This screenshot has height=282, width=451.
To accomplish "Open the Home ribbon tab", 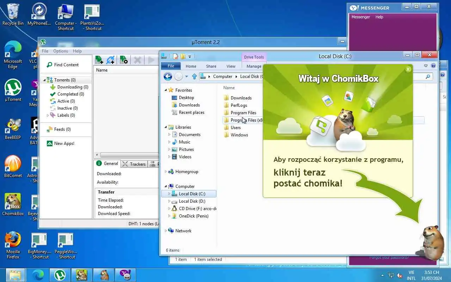I will (x=191, y=66).
